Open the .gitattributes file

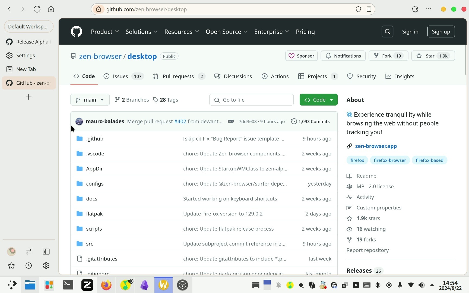(102, 259)
